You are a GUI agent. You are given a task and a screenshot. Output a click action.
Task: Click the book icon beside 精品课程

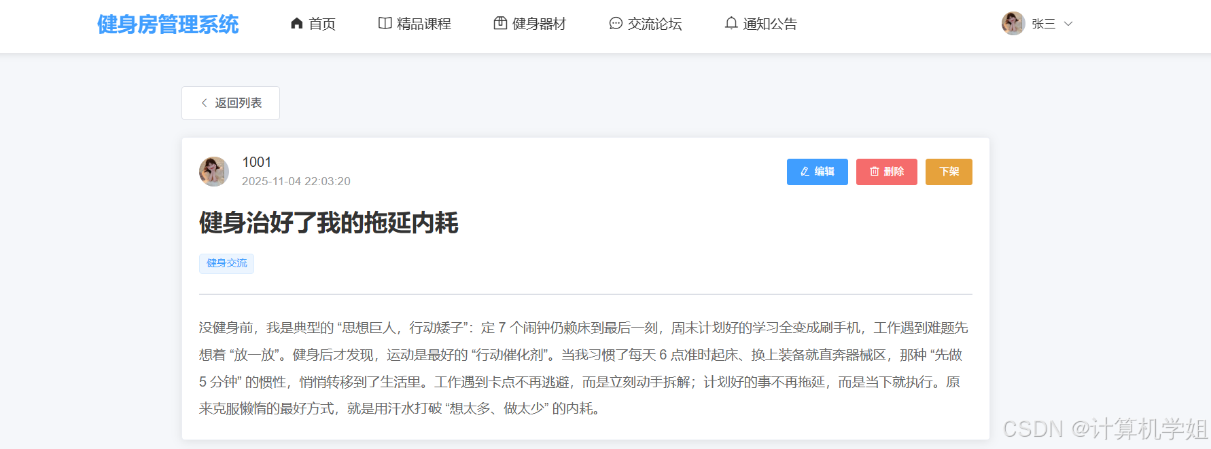(385, 24)
